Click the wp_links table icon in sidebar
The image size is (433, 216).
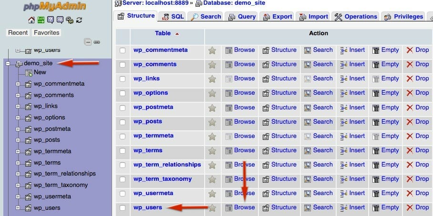pos(28,107)
